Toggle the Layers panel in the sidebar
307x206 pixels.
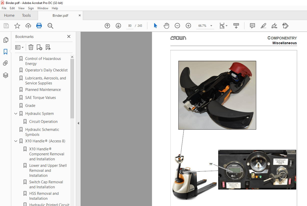[x=6, y=75]
